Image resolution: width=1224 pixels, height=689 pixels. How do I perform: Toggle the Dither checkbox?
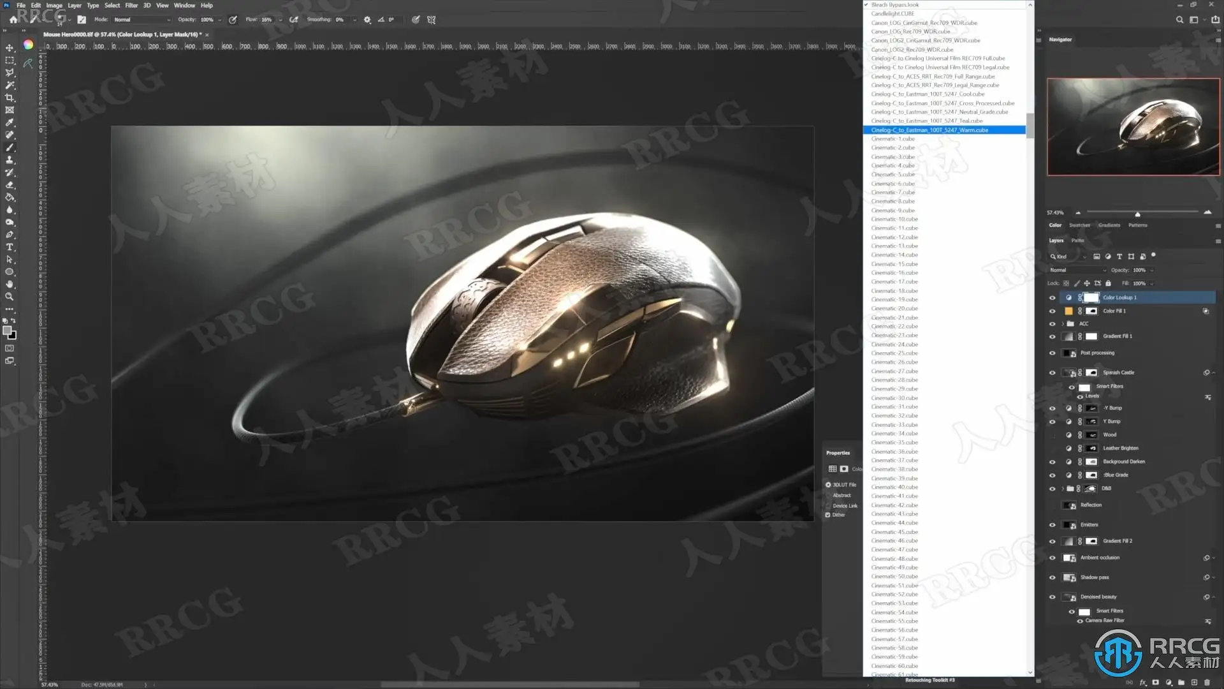pyautogui.click(x=828, y=515)
